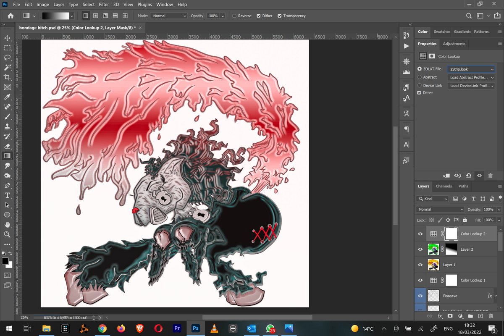Expand the Pisseave layer effects
The width and height of the screenshot is (504, 336).
(496, 296)
